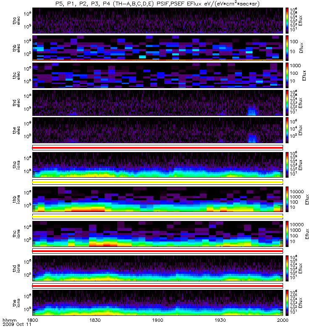Select the 'the elec' panel label
315x336 pixels.
[x=16, y=130]
